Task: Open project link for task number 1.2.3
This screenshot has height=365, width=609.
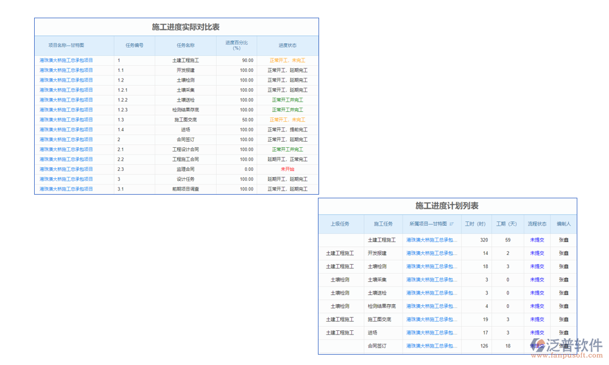Action: pos(66,109)
